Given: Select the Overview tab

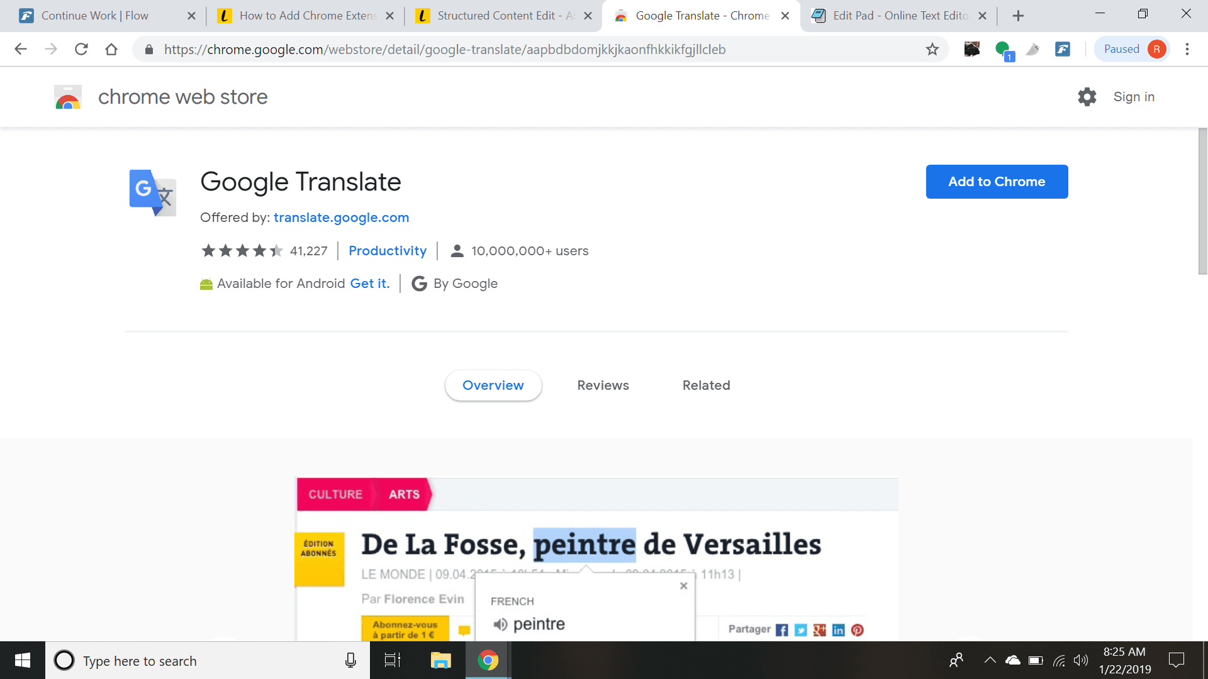Looking at the screenshot, I should point(493,385).
